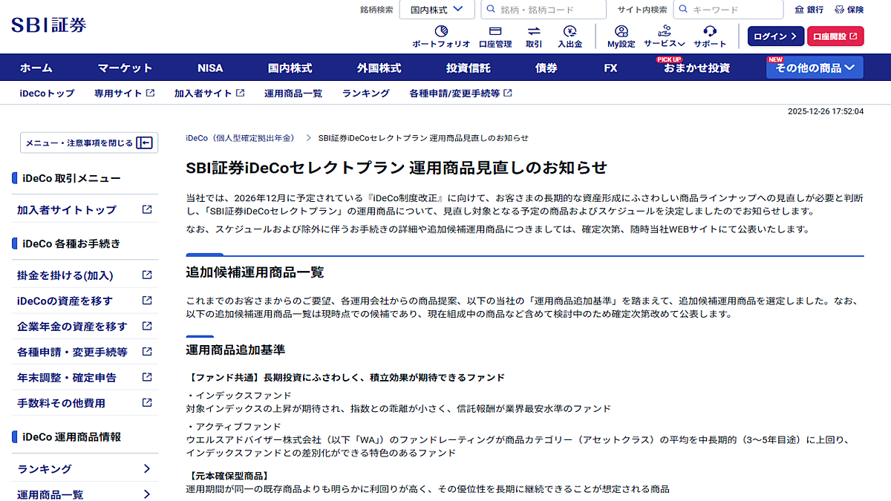Open the サービス dropdown in the header
This screenshot has height=501, width=891.
tap(665, 35)
